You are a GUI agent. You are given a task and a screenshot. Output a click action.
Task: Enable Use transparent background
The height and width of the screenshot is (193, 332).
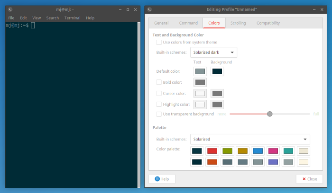pyautogui.click(x=159, y=114)
